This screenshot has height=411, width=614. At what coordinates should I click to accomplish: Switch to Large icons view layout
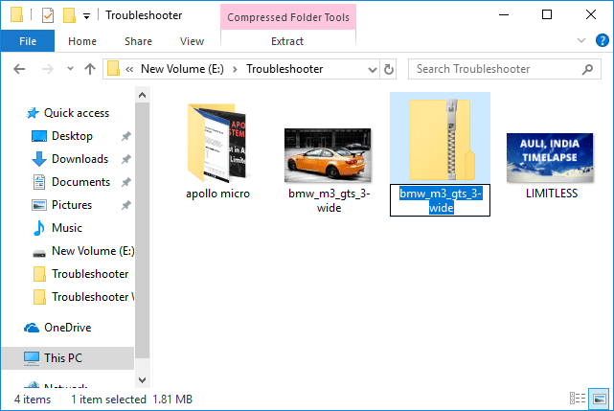599,400
